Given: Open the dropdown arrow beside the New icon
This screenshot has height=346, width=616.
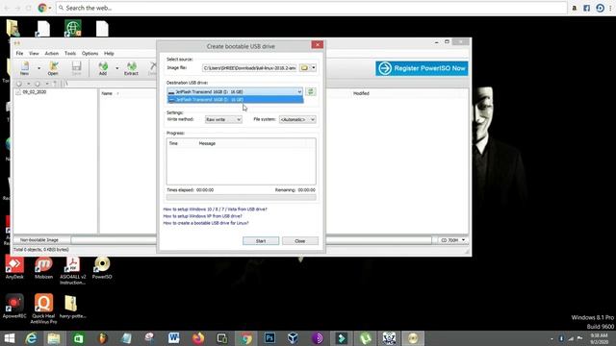Looking at the screenshot, I should tap(38, 68).
